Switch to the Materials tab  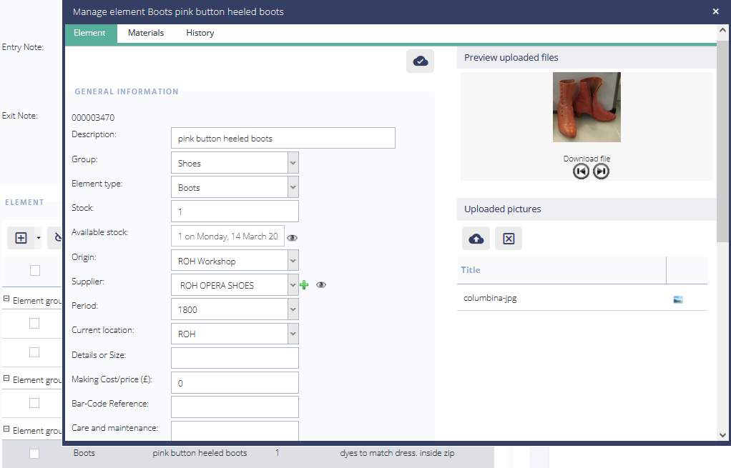[146, 33]
